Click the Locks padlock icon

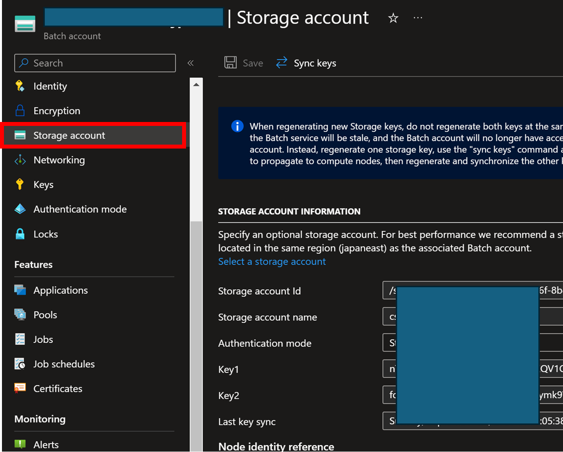click(x=20, y=234)
